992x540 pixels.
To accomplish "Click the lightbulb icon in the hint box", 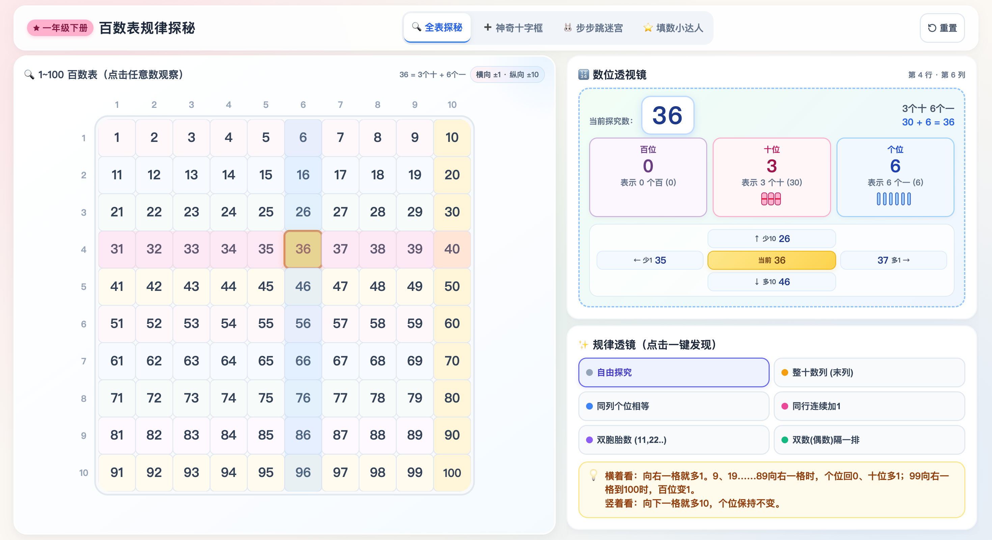I will click(594, 475).
